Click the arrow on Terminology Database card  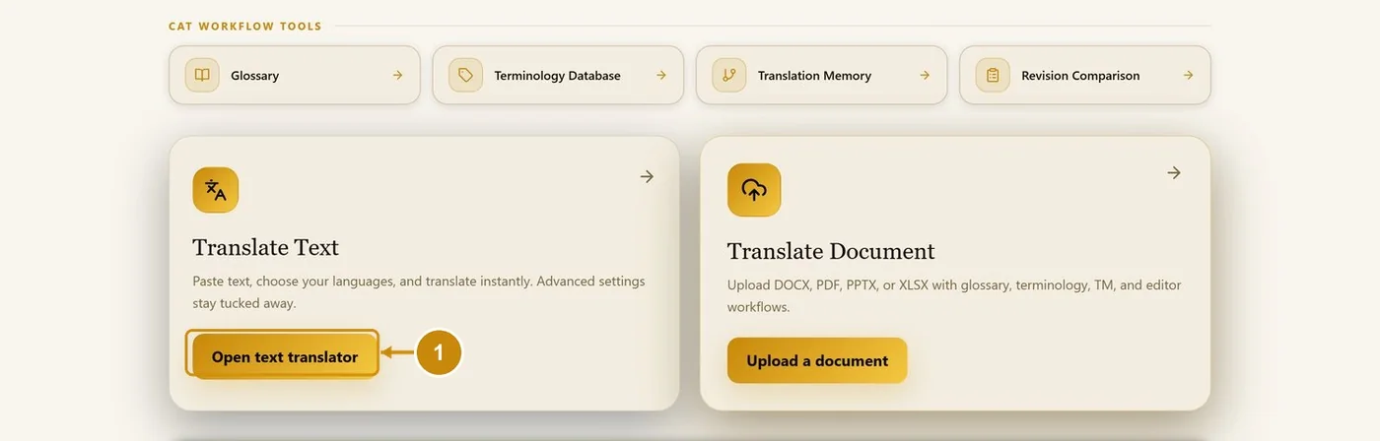tap(661, 75)
